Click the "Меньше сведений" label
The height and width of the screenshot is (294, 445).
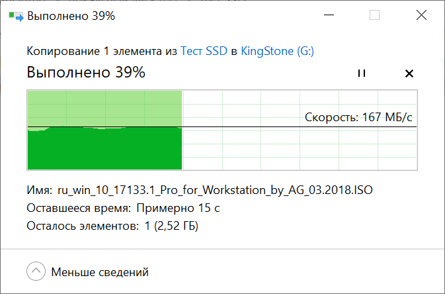point(100,271)
